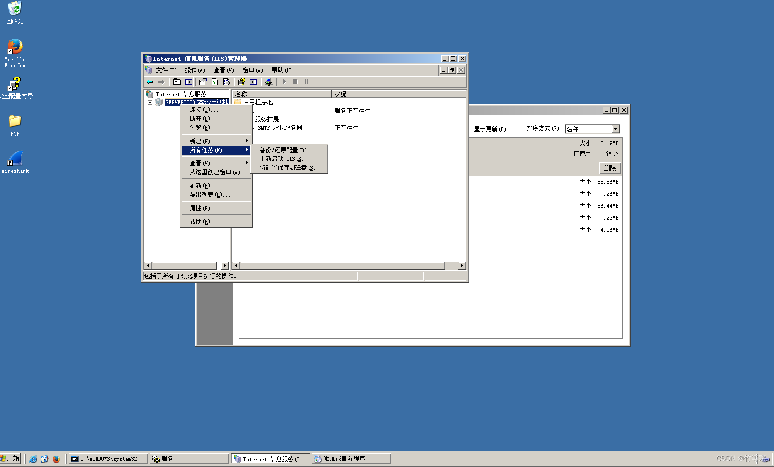Screen dimensions: 774x467
Task: Click the Help toolbar icon with question mark
Action: pyautogui.click(x=241, y=82)
